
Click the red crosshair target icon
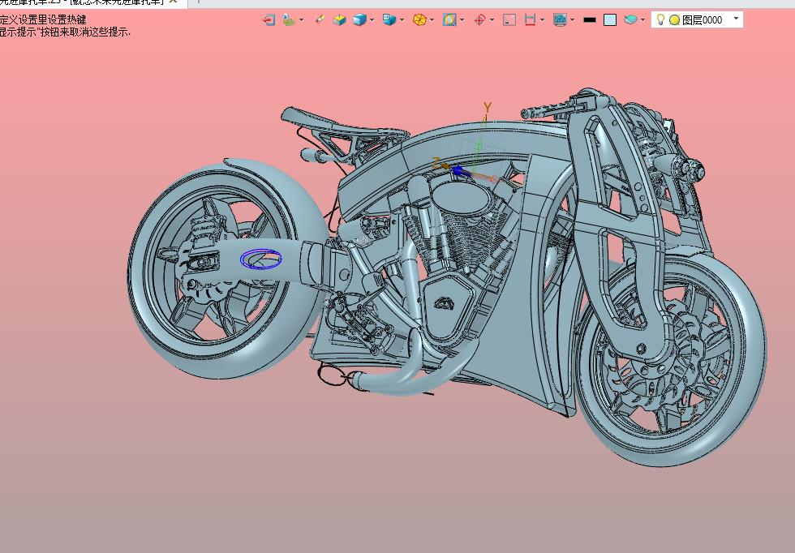pos(479,19)
